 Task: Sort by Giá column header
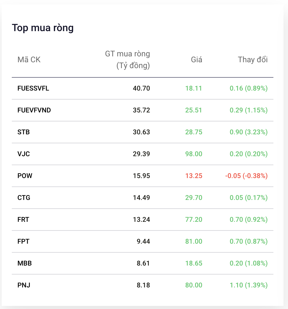point(196,60)
